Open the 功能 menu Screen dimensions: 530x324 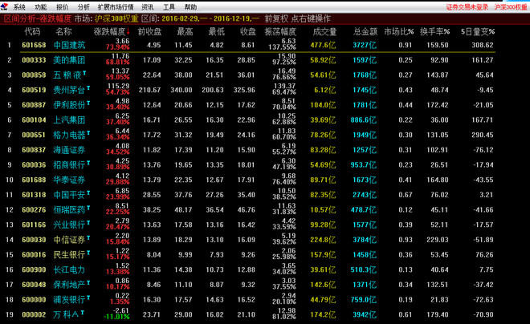[x=41, y=7]
